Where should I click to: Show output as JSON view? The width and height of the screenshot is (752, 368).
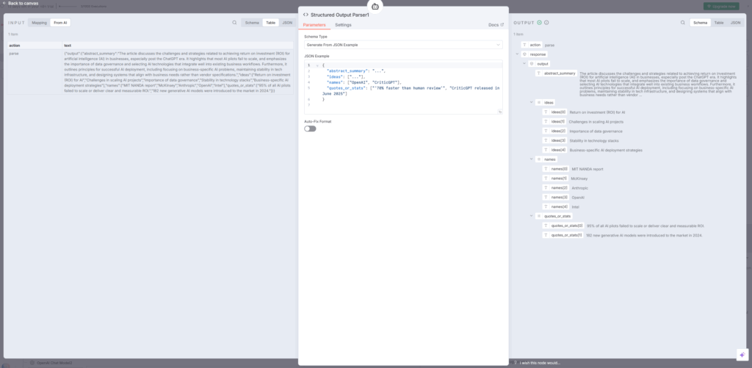click(x=735, y=23)
